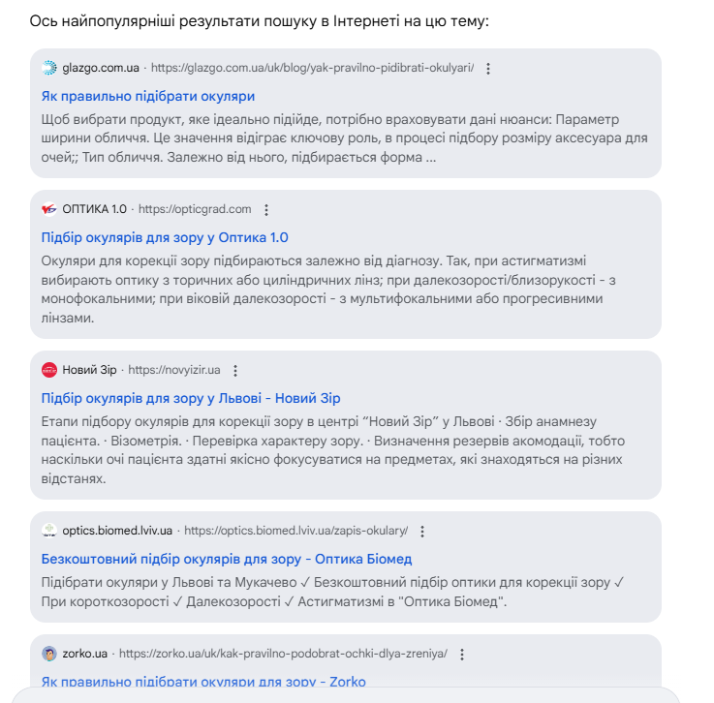714x703 pixels.
Task: Click the optics.biomed.lviv.ua/zapis-okulary URL
Action: (296, 531)
